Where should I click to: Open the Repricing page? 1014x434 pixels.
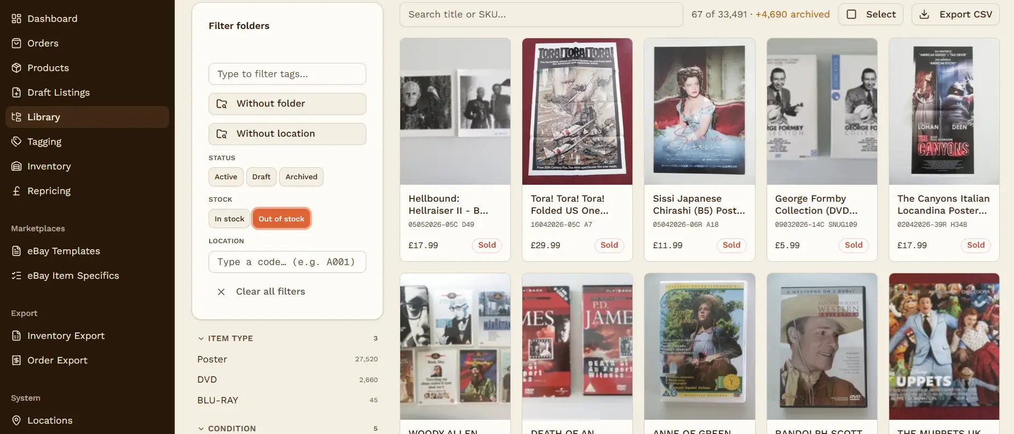87,191
